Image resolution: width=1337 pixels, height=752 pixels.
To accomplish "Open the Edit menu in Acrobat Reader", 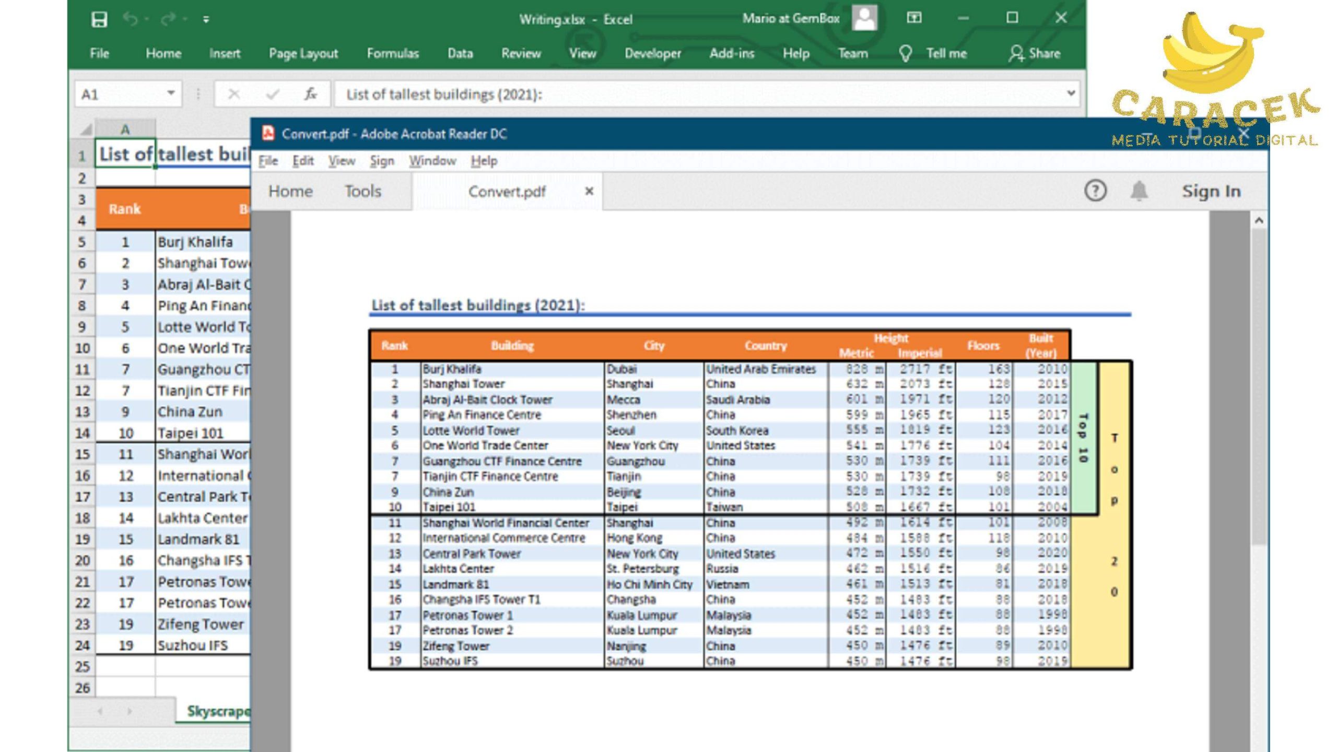I will point(303,161).
